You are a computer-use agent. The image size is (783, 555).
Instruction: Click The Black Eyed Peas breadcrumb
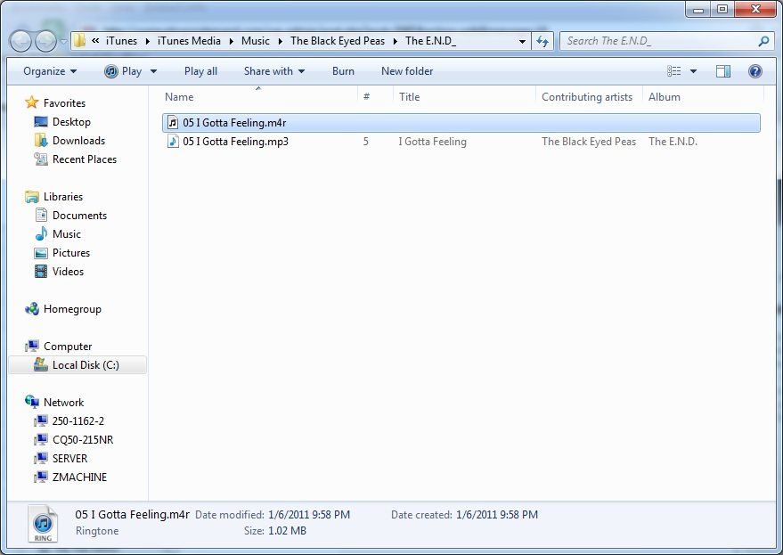(338, 41)
